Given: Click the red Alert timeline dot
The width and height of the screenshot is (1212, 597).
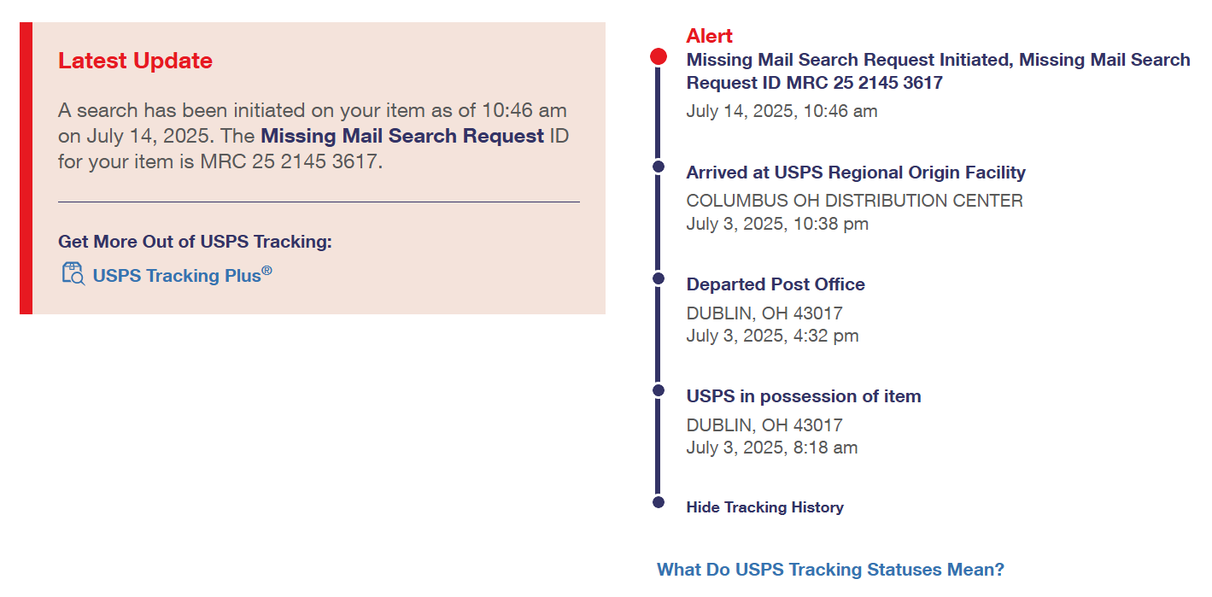Looking at the screenshot, I should pos(659,57).
